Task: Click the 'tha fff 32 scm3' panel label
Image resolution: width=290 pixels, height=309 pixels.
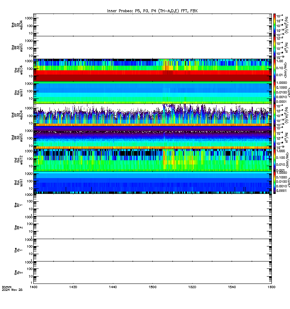Action: [17, 48]
